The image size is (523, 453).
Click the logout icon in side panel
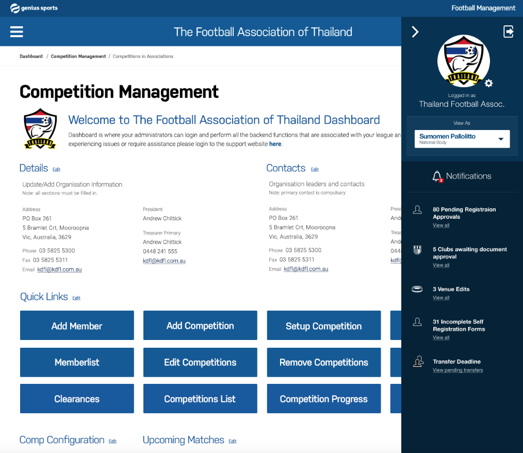click(x=509, y=31)
